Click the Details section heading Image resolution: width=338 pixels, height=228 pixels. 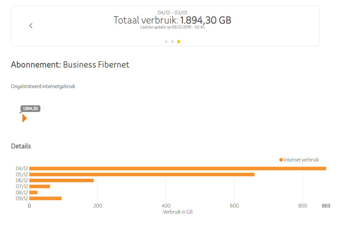[x=21, y=146]
